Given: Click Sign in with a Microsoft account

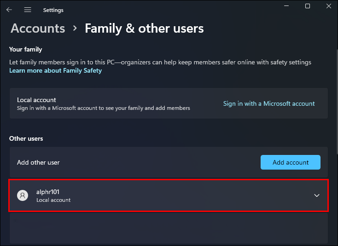Looking at the screenshot, I should [x=269, y=103].
